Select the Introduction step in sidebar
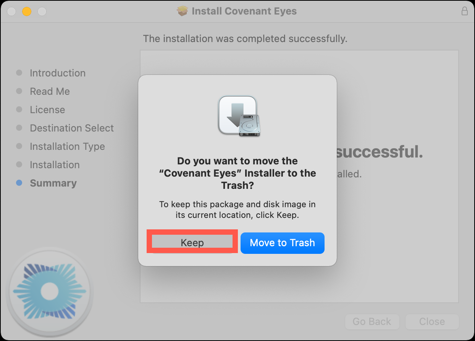The width and height of the screenshot is (475, 341). pyautogui.click(x=58, y=73)
